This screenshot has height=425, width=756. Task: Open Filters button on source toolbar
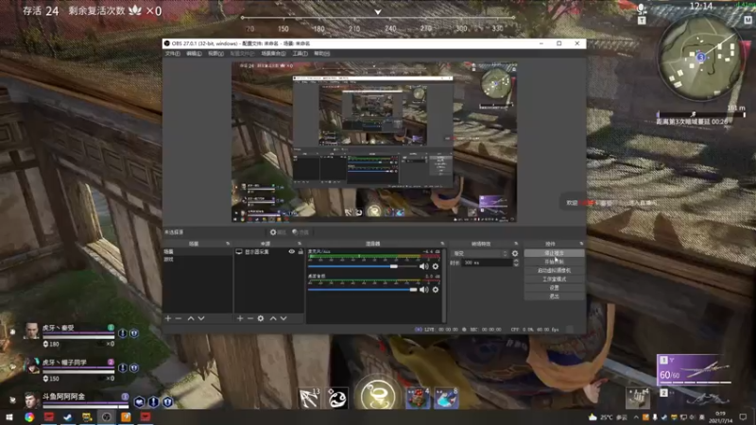tap(301, 232)
